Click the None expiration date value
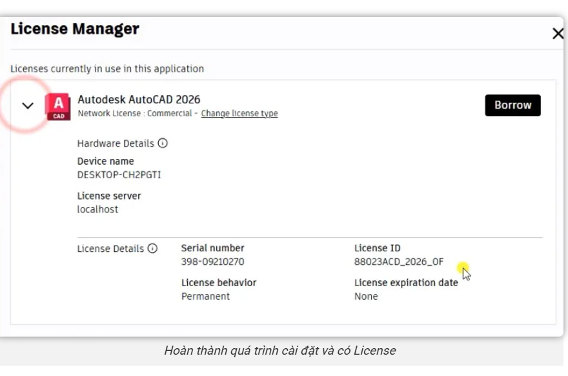The image size is (568, 376). coord(366,297)
